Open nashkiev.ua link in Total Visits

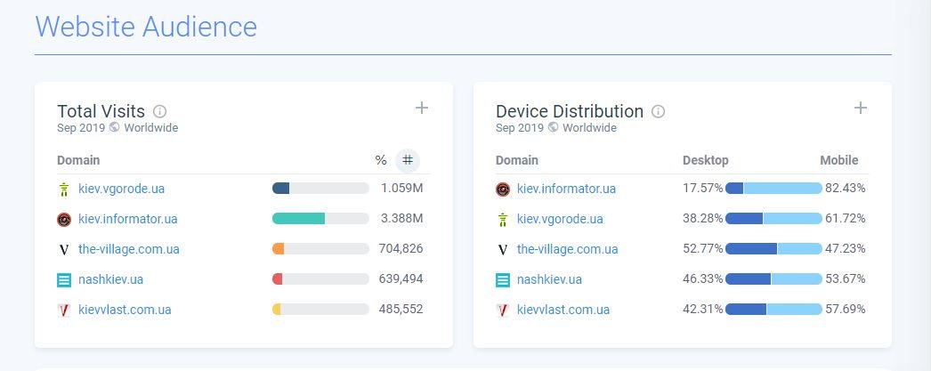pos(111,279)
